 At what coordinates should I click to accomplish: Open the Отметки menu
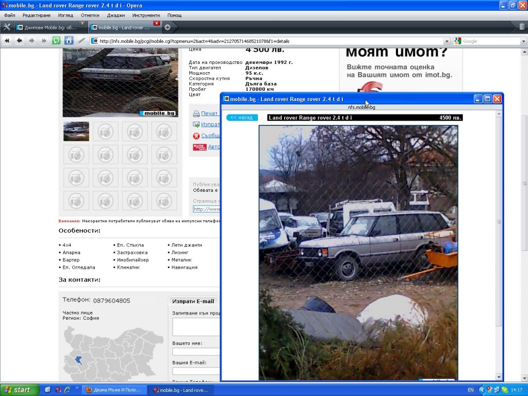[x=90, y=15]
